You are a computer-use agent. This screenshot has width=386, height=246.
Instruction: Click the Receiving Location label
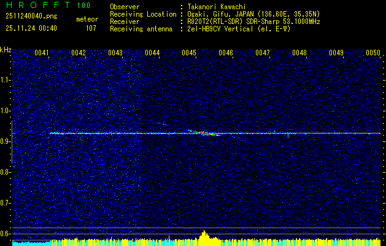pyautogui.click(x=143, y=14)
